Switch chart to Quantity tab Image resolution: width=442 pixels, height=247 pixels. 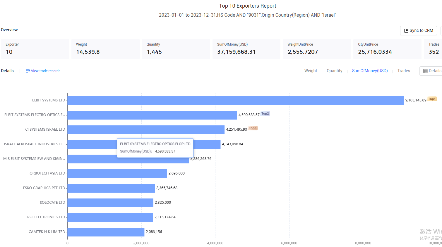coord(334,71)
